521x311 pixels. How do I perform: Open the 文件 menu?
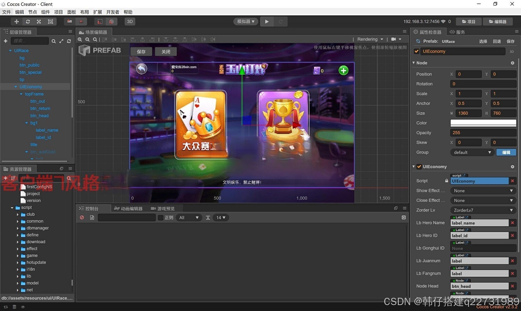tap(7, 12)
